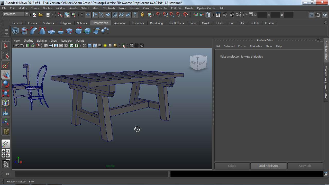This screenshot has width=329, height=185.
Task: Open Attribute Editor Focus menu
Action: tap(242, 46)
